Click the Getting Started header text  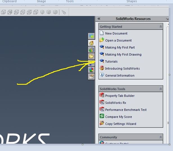[111, 27]
